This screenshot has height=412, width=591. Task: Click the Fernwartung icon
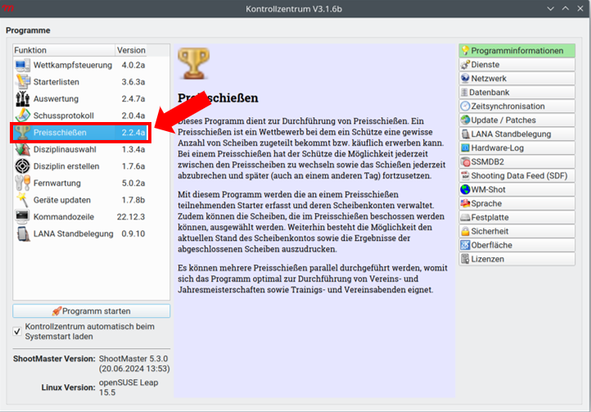22,183
